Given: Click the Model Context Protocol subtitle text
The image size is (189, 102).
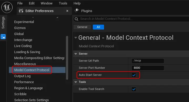Looking at the screenshot, I should click(96, 46).
